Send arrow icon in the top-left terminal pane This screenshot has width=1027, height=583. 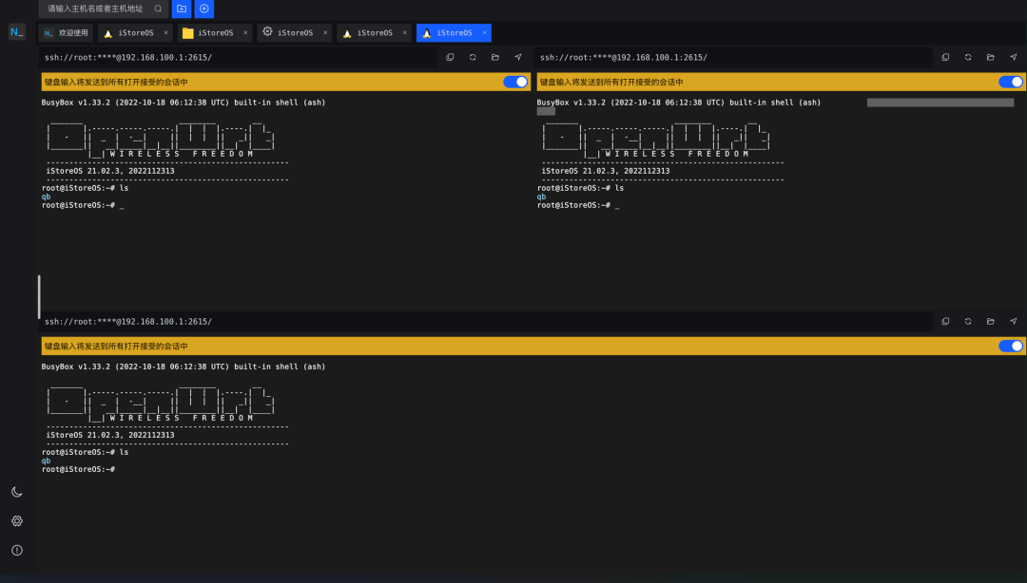518,58
